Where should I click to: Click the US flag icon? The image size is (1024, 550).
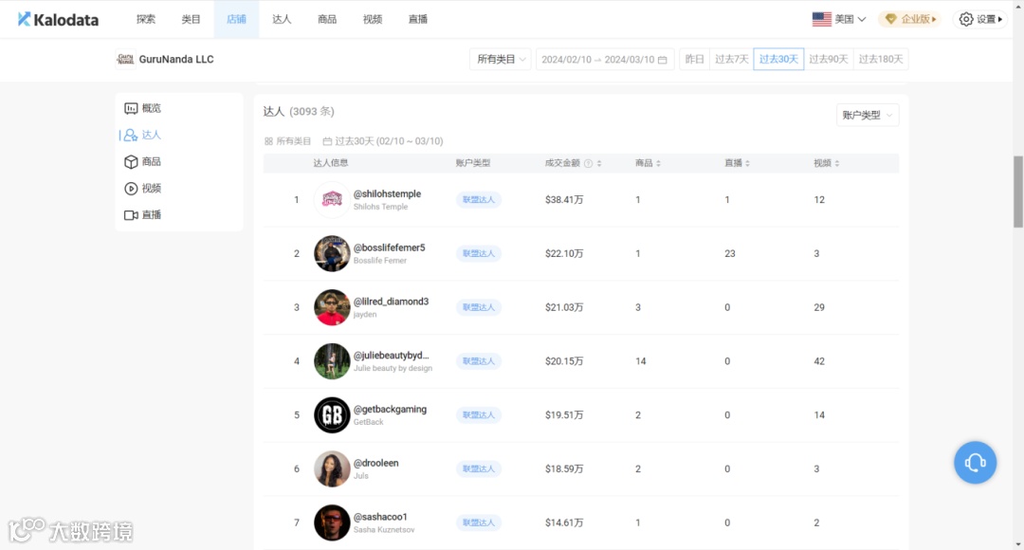coord(821,20)
